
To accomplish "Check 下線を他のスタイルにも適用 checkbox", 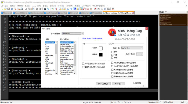I will pos(112,76).
